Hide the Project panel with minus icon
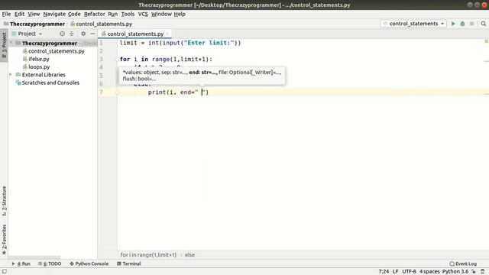Viewport: 489px width, 275px height. (x=92, y=34)
